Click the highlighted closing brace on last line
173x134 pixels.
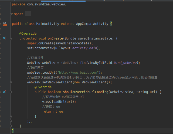click(x=13, y=131)
